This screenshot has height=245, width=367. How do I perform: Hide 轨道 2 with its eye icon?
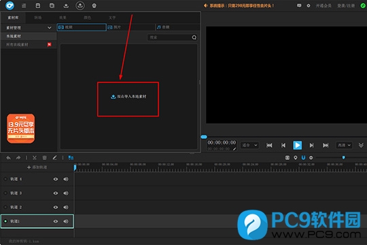click(x=56, y=208)
